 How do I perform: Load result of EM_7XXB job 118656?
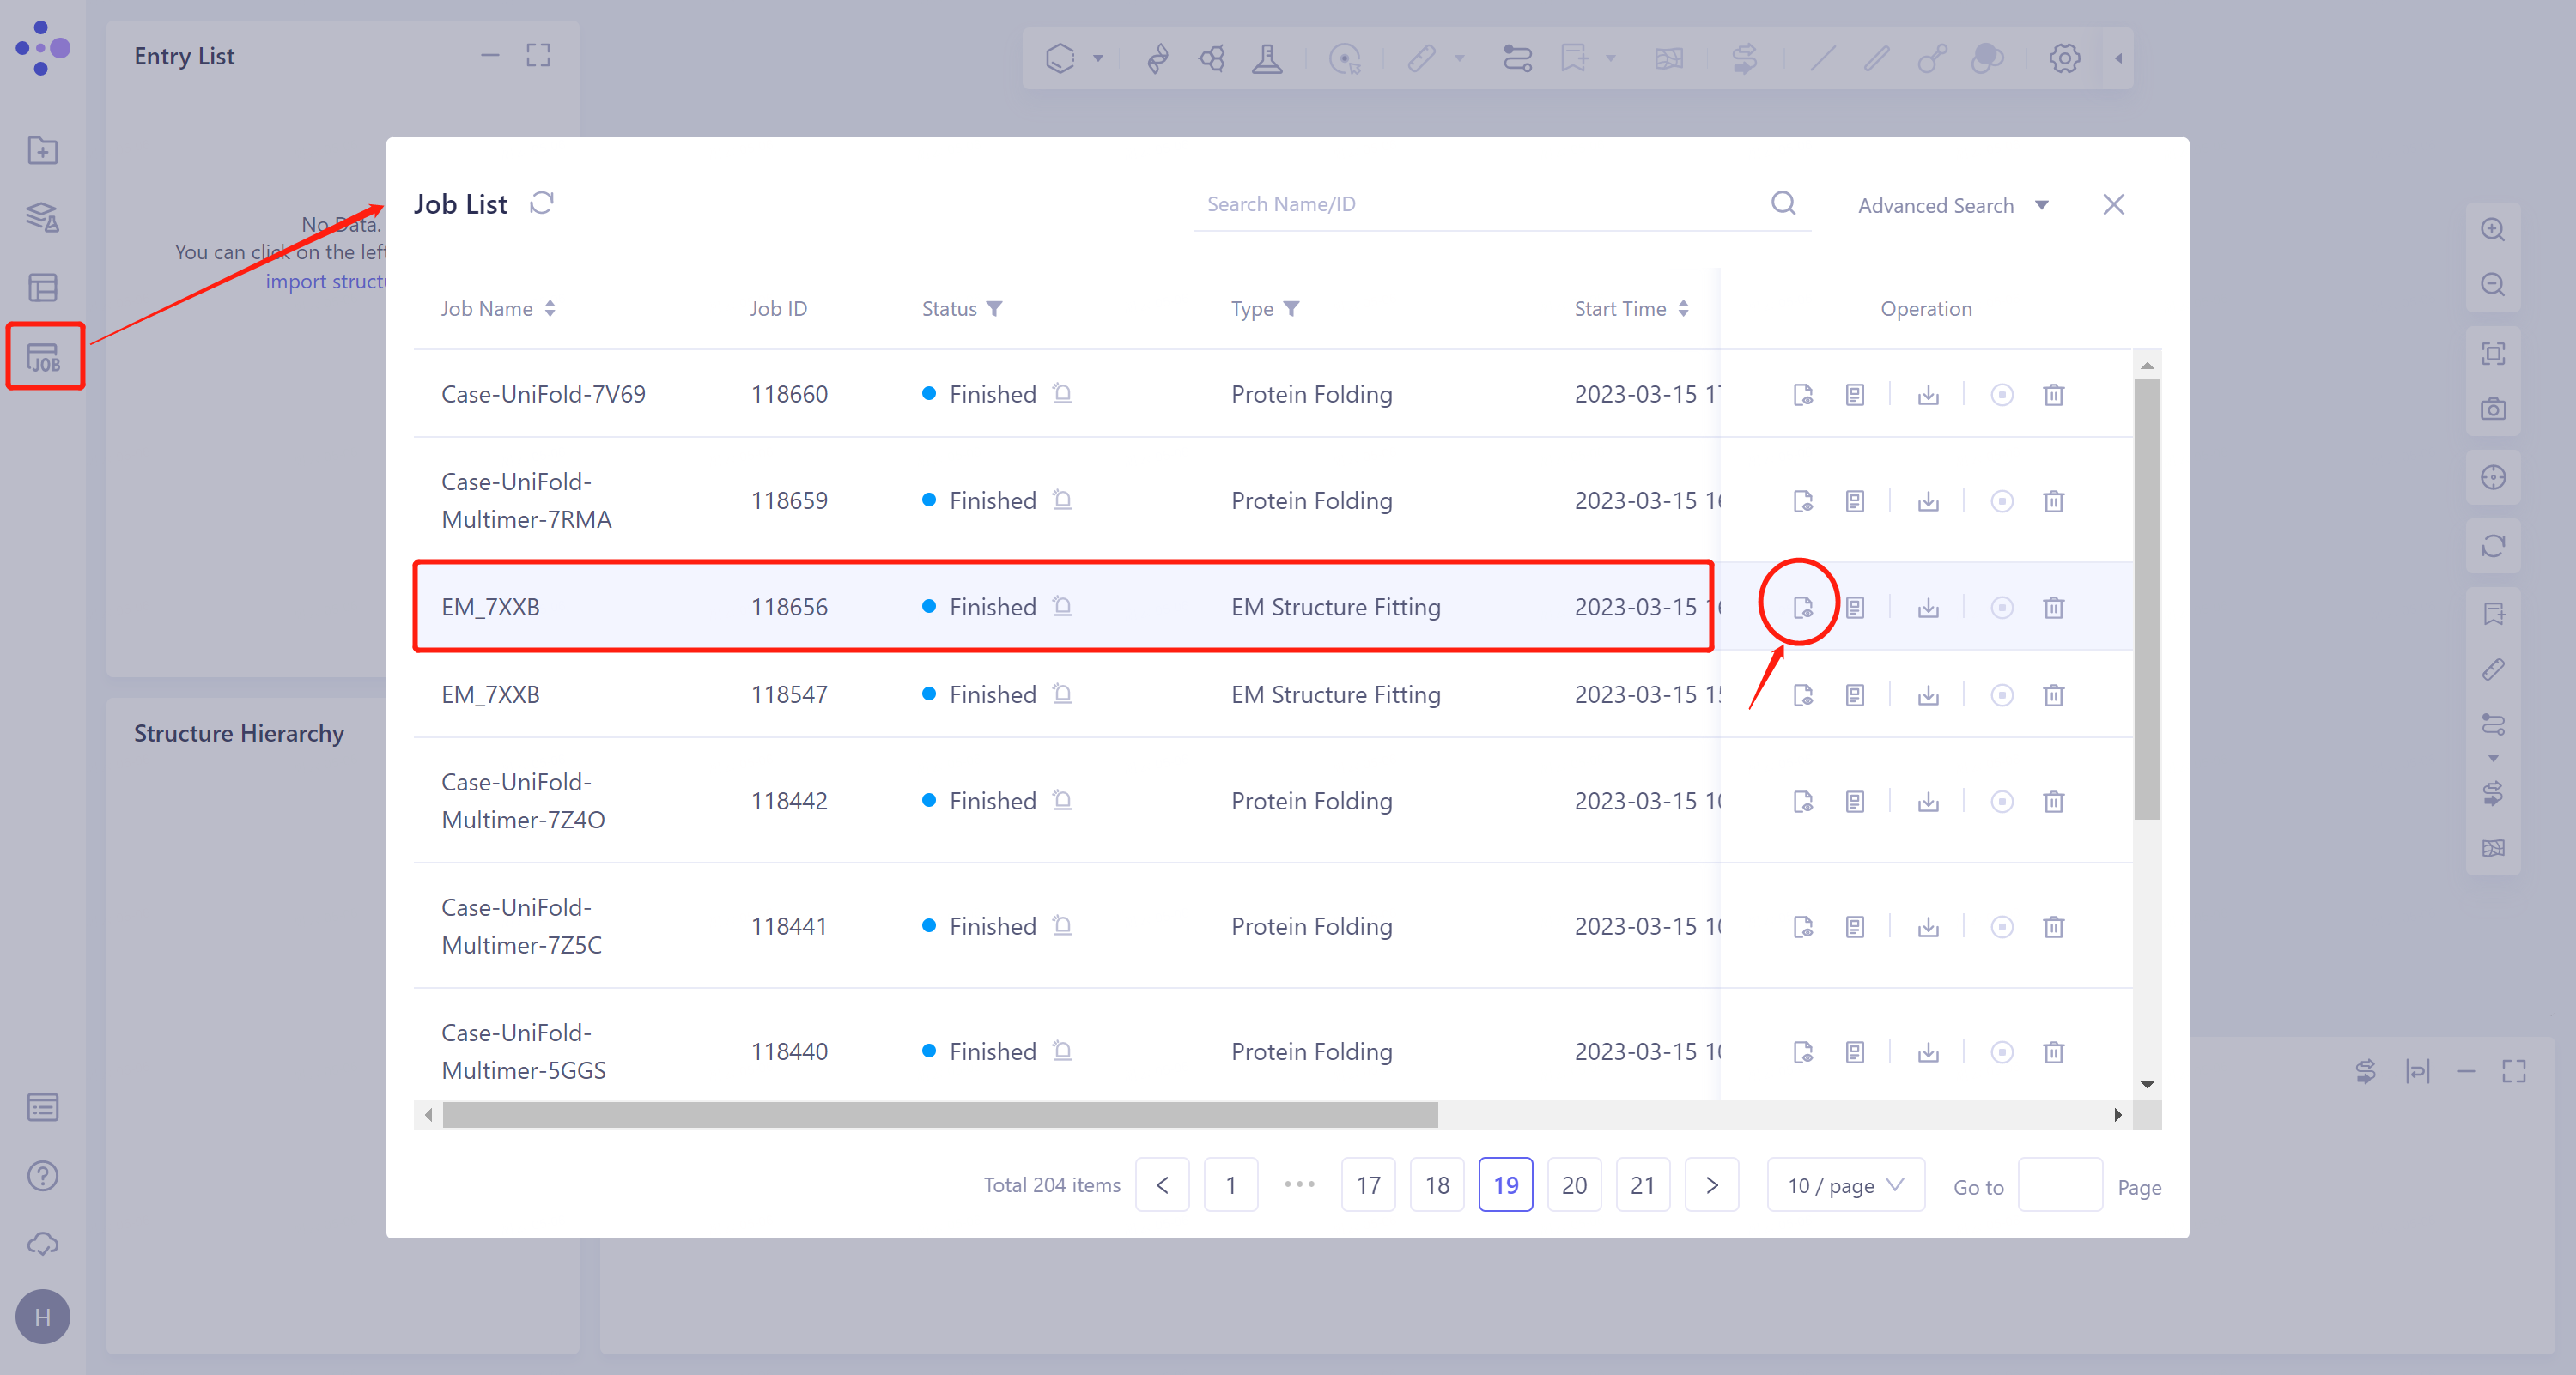(x=1802, y=607)
